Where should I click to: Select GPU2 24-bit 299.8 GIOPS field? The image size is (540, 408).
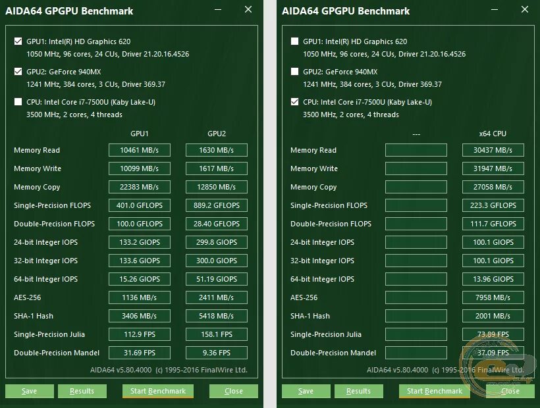(x=216, y=242)
